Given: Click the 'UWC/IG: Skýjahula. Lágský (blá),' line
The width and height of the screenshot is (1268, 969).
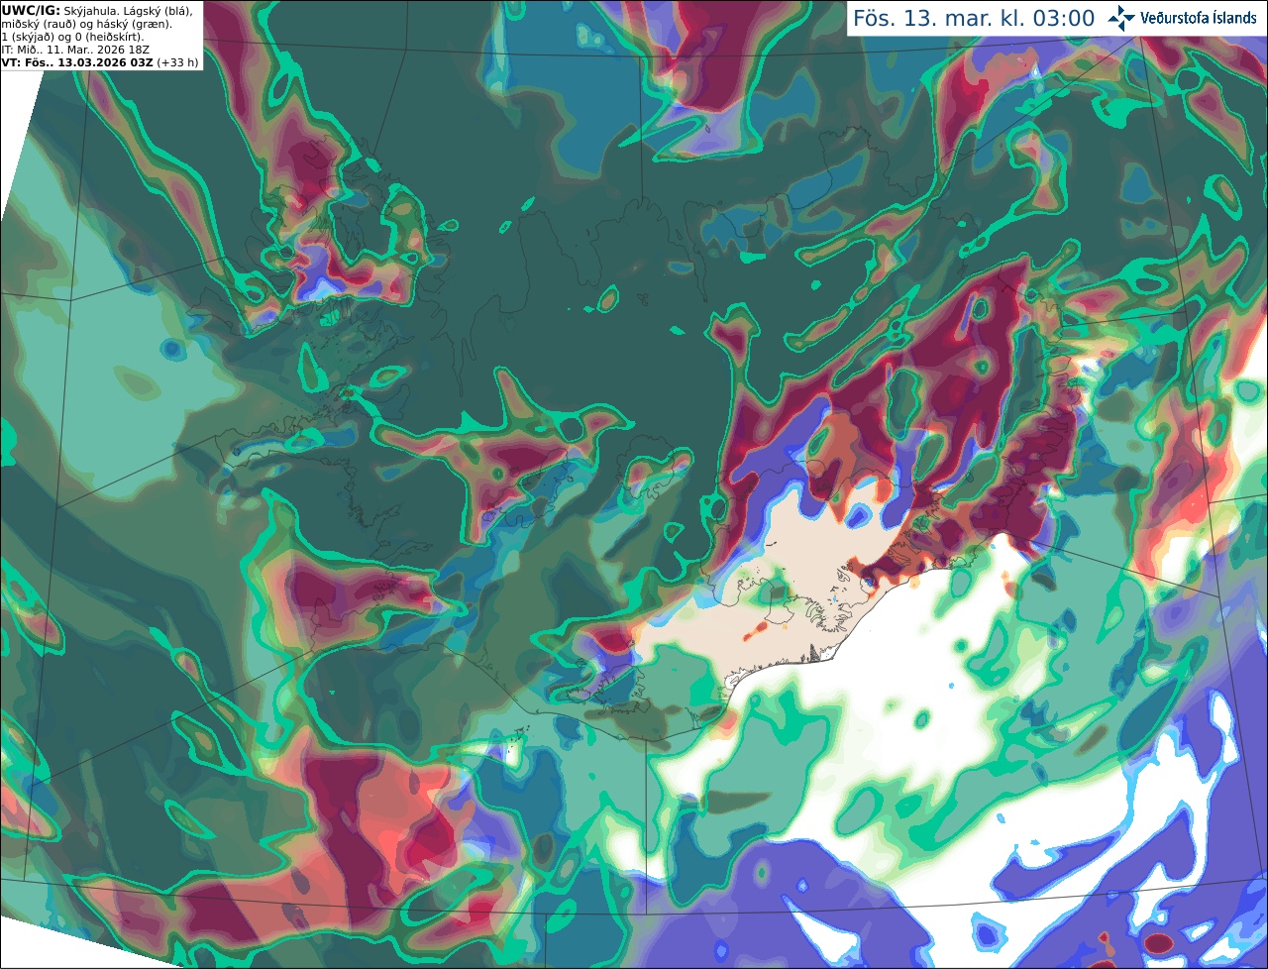Looking at the screenshot, I should (97, 11).
